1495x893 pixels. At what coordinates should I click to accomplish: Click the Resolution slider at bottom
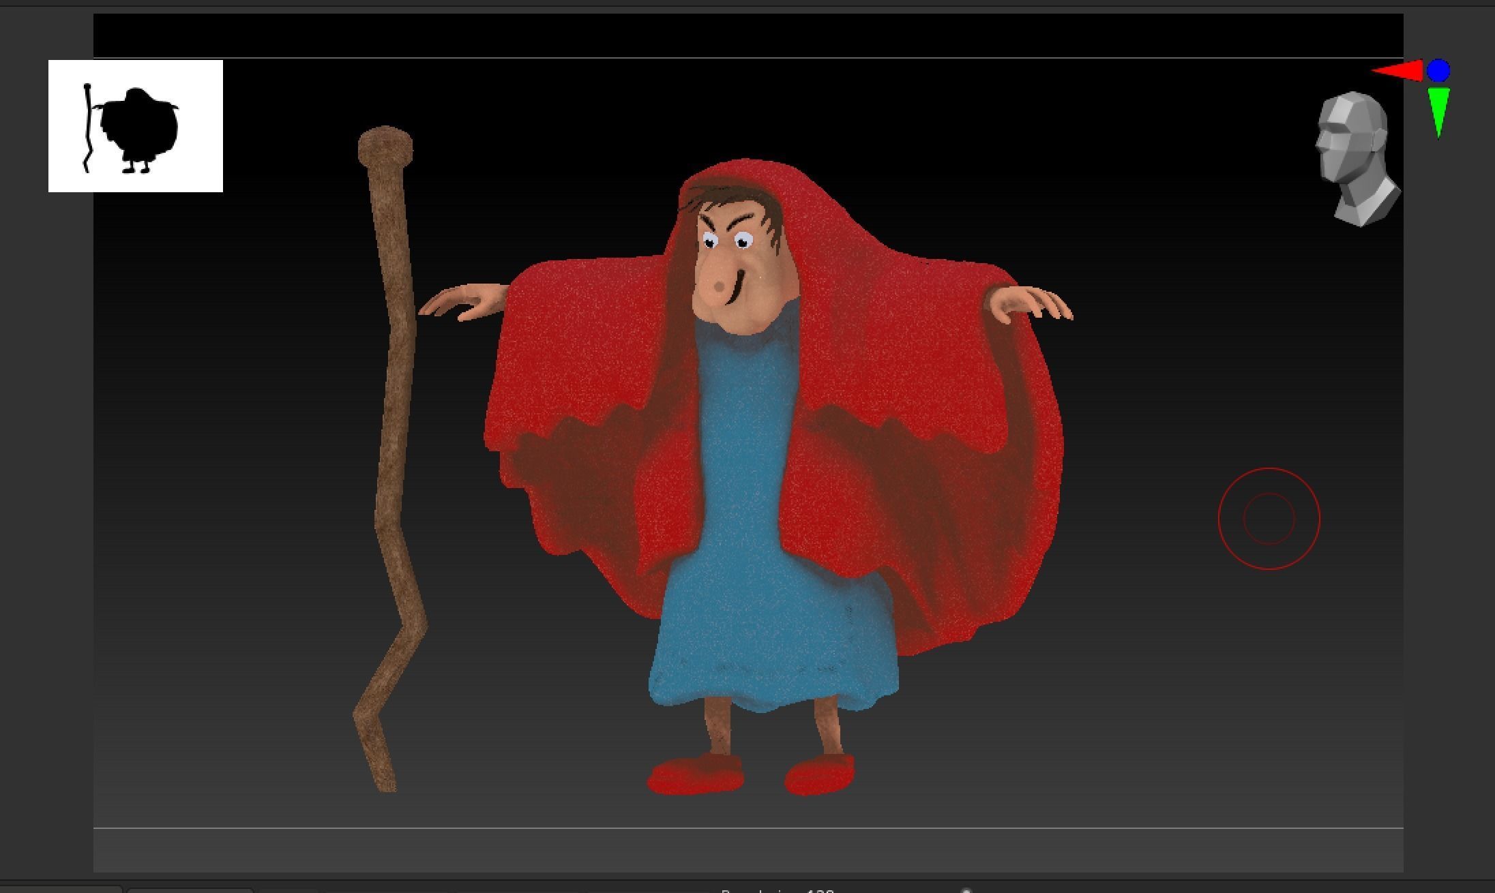(778, 890)
